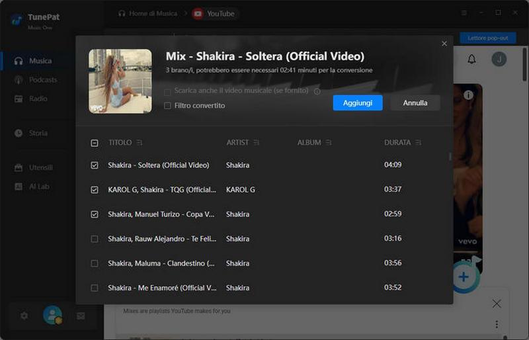Open the user profile avatar icon

click(x=52, y=316)
